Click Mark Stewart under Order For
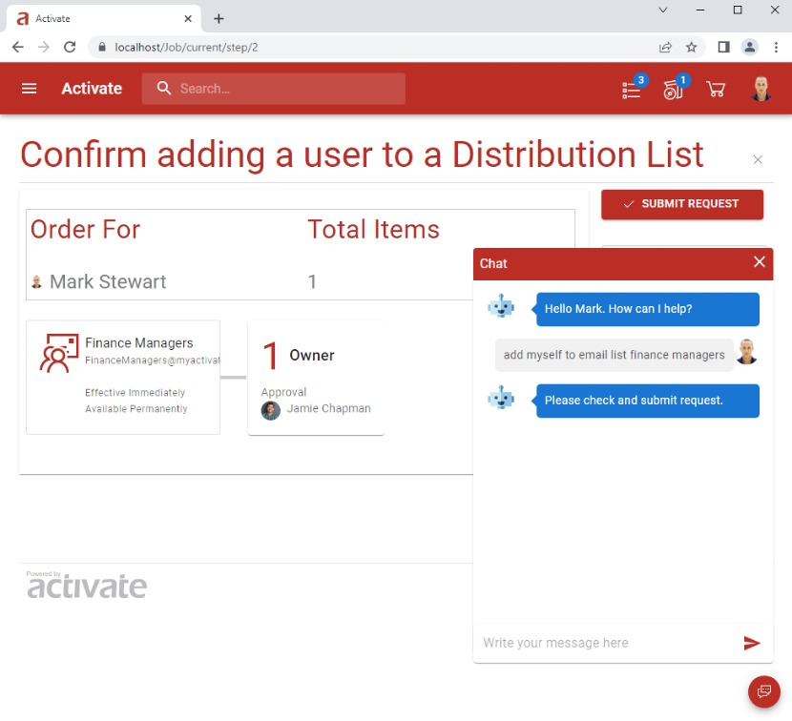Screen dimensions: 792x721 108,281
